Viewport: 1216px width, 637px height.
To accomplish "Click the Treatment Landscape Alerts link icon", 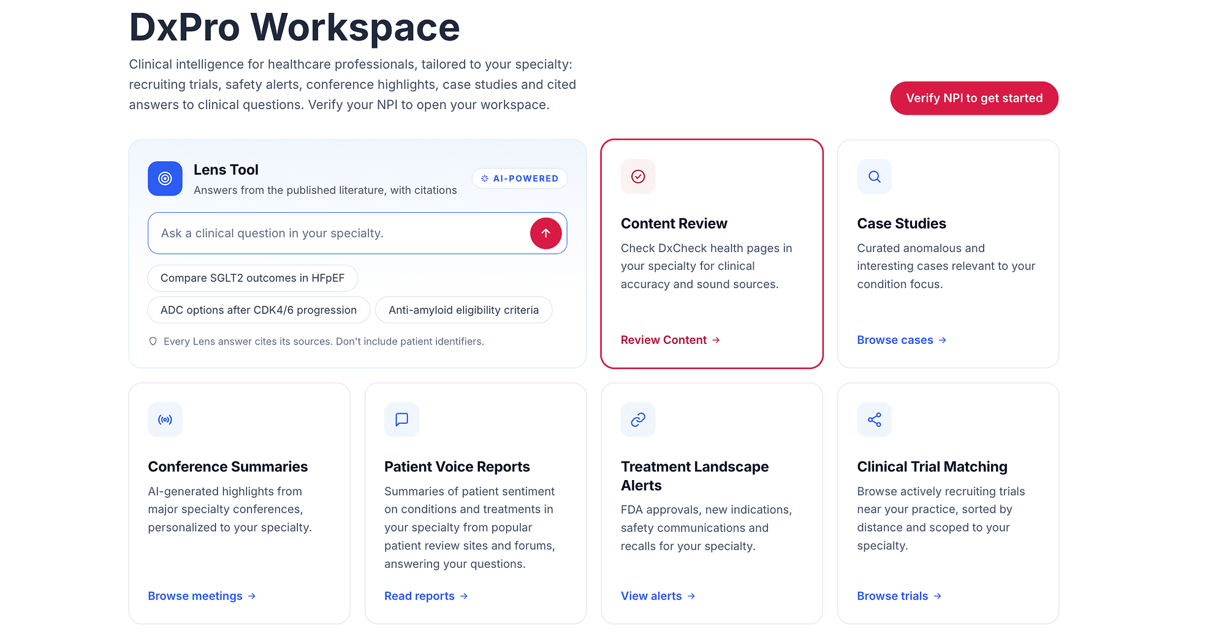I will click(x=638, y=419).
